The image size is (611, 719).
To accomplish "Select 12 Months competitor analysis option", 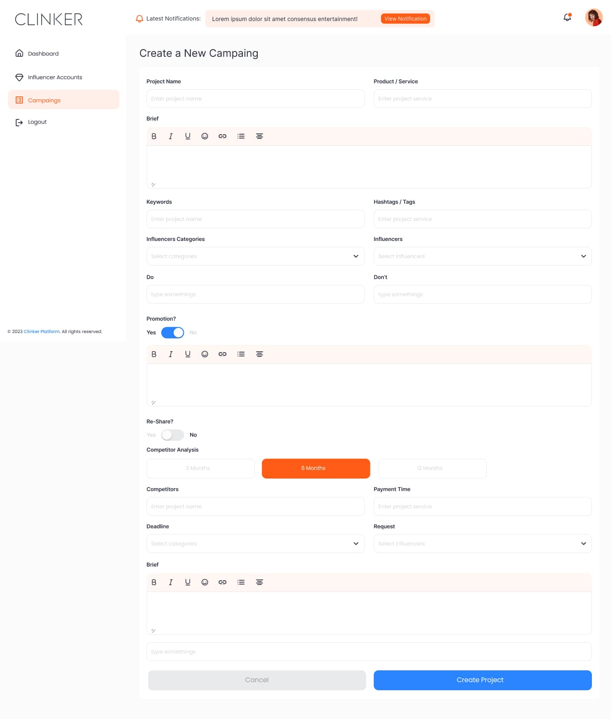I will (432, 469).
